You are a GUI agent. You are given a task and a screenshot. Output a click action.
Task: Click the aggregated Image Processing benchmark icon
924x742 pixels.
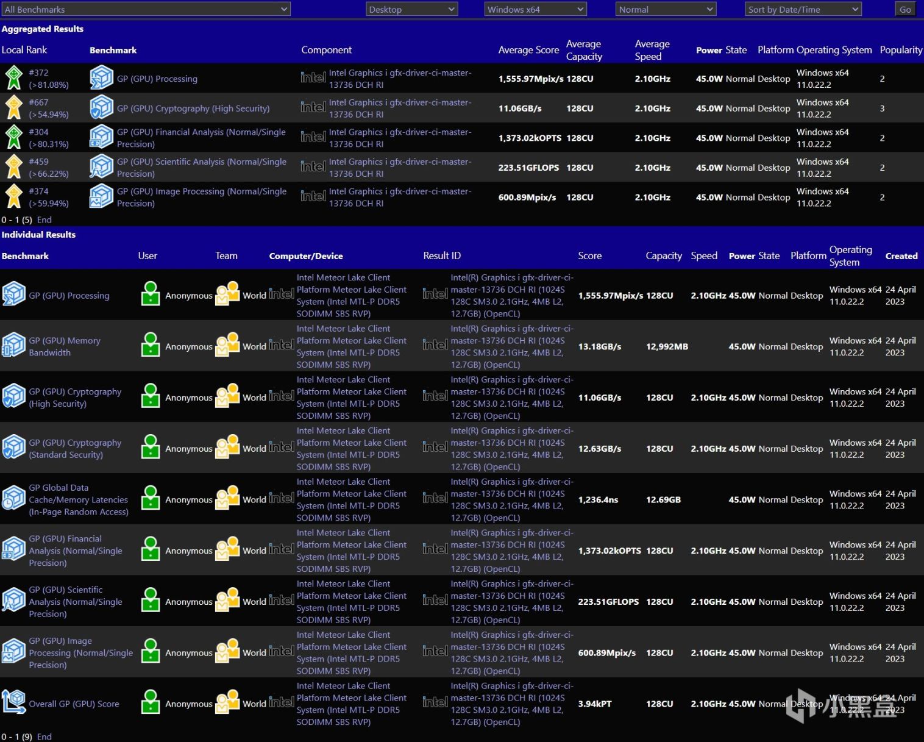[101, 197]
